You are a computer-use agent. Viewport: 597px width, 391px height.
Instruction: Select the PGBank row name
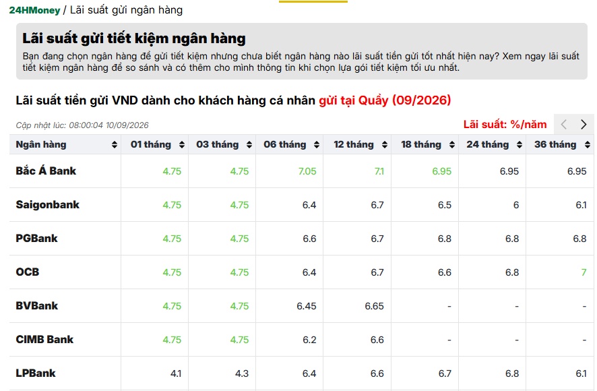pyautogui.click(x=36, y=239)
